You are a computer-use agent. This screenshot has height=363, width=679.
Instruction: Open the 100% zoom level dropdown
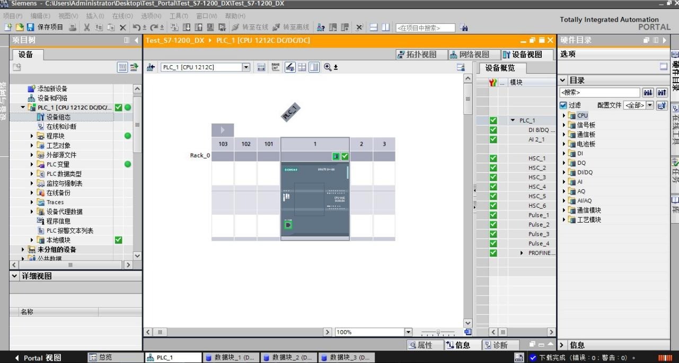408,332
